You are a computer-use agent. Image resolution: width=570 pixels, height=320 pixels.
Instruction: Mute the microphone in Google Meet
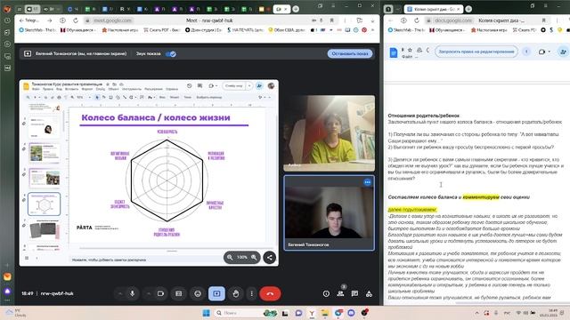(133, 293)
